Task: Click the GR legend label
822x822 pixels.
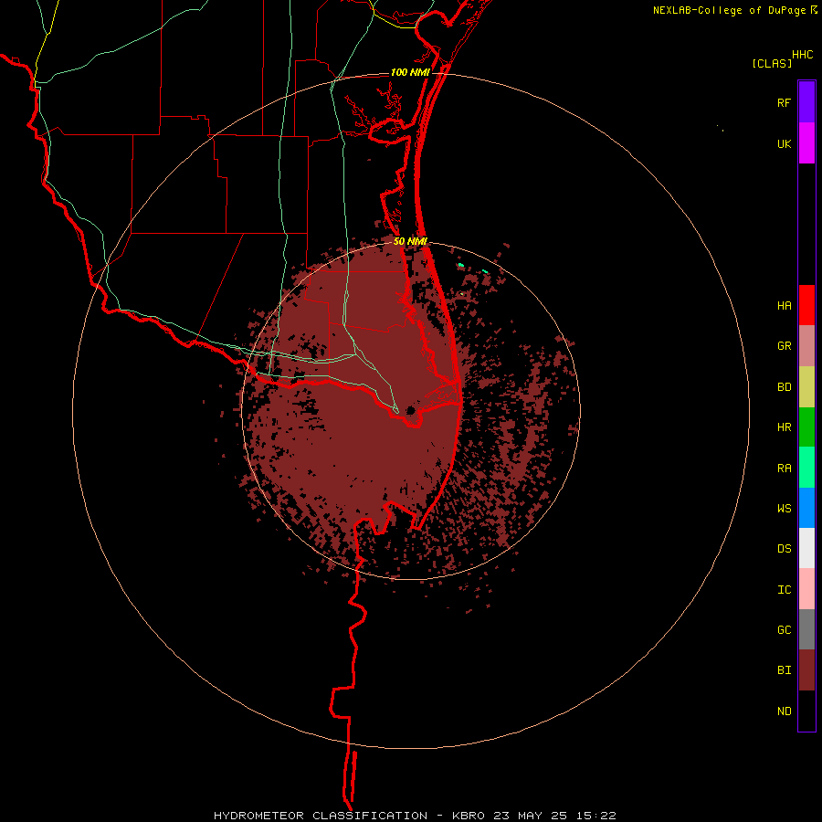Action: [784, 346]
